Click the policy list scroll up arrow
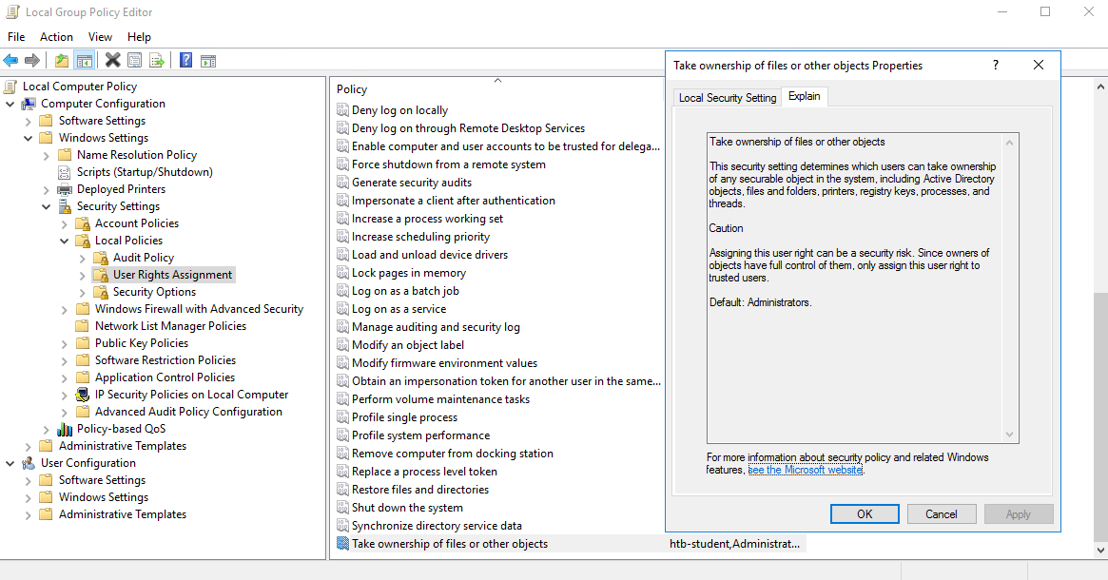 1100,87
